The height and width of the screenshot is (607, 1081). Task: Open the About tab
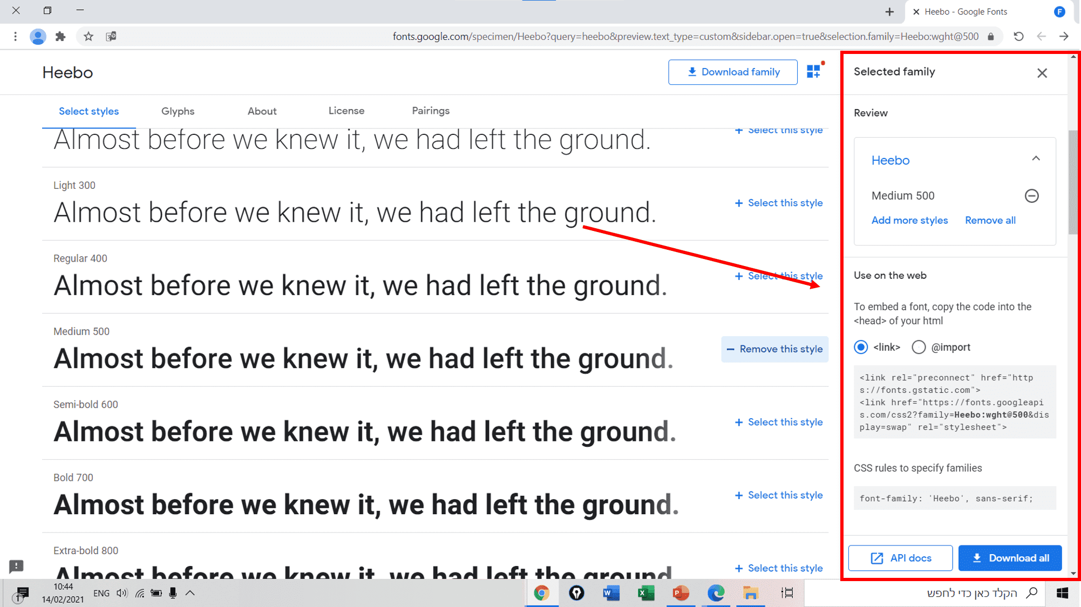coord(262,111)
